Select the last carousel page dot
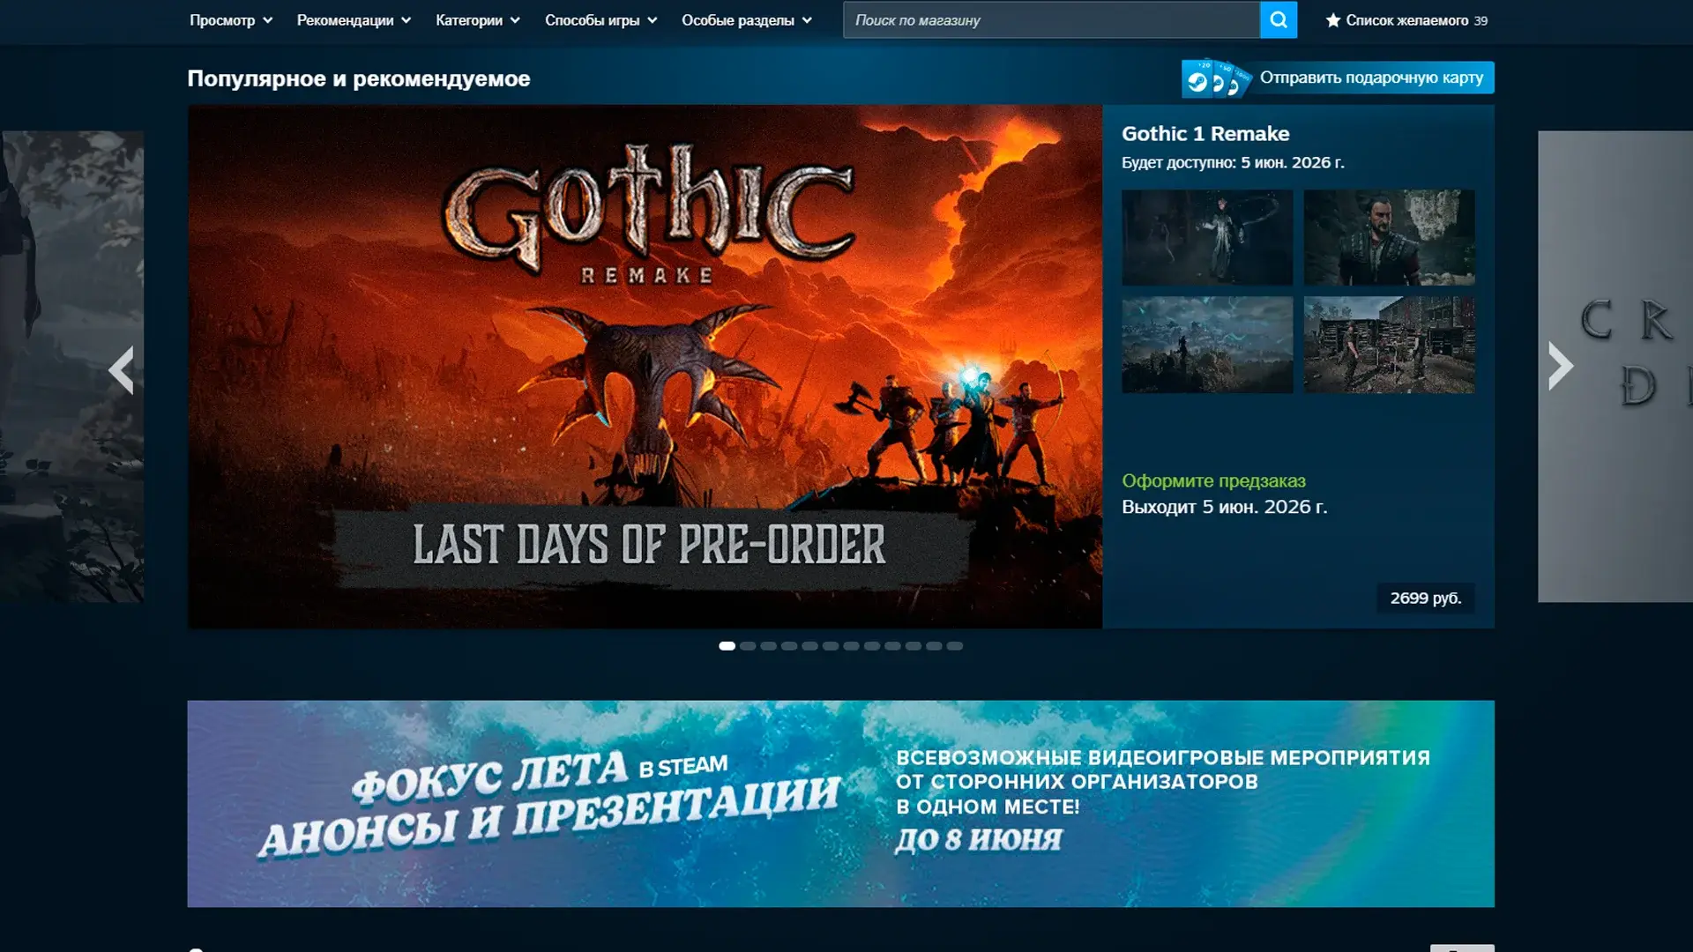1693x952 pixels. click(x=955, y=646)
